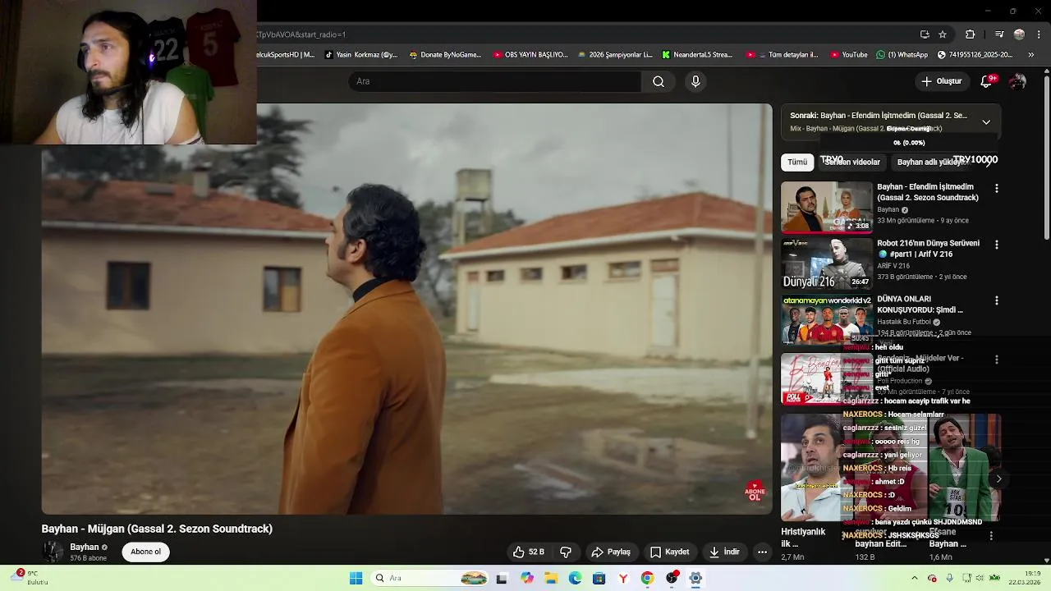
Task: Open the settings gear app in taskbar
Action: [x=695, y=578]
